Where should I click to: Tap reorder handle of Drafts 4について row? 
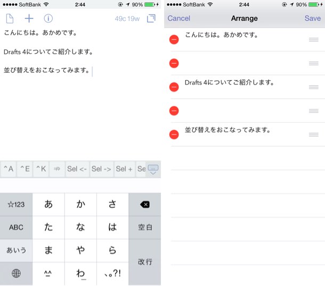click(x=314, y=87)
